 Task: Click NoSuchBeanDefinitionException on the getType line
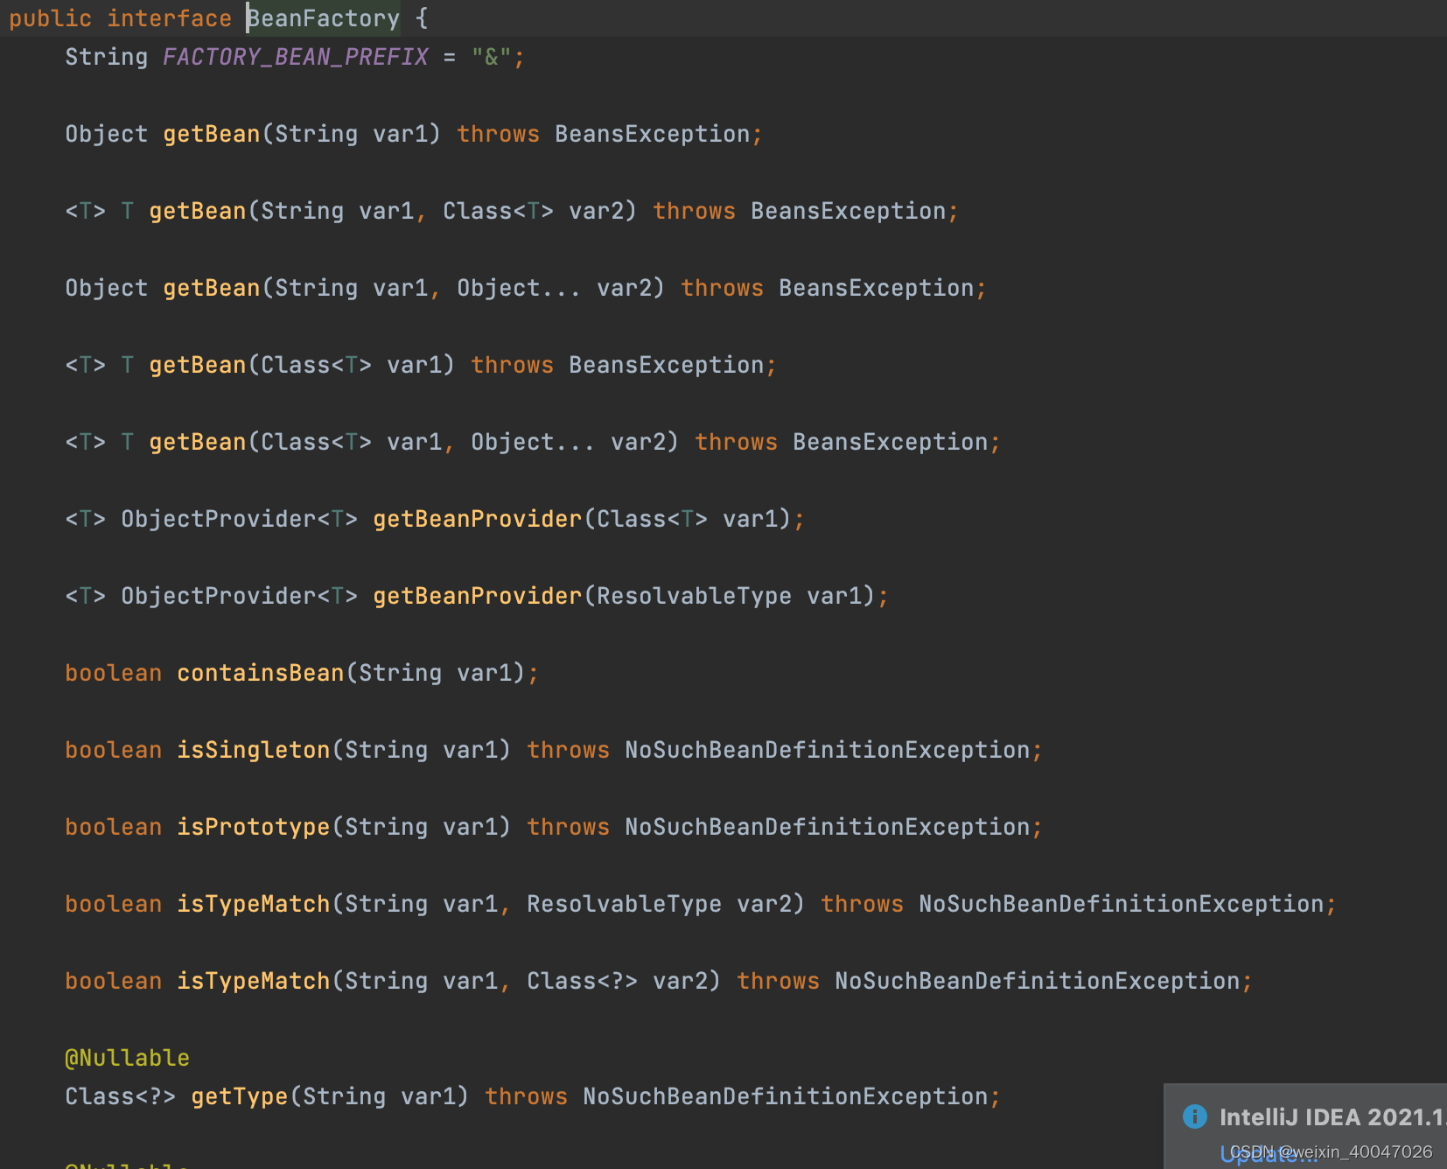[x=786, y=1096]
